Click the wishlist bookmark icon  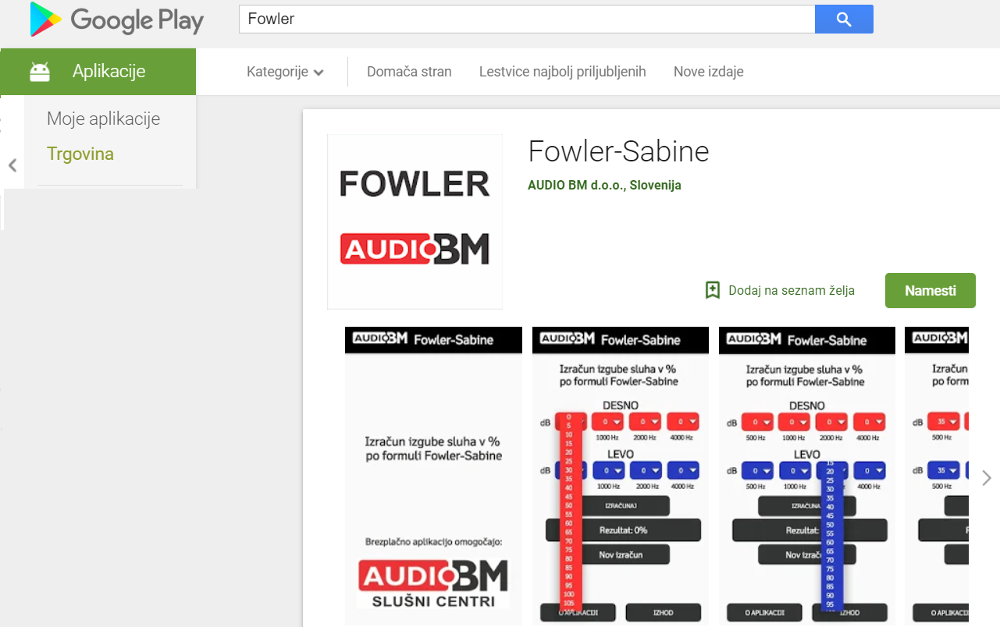[712, 290]
